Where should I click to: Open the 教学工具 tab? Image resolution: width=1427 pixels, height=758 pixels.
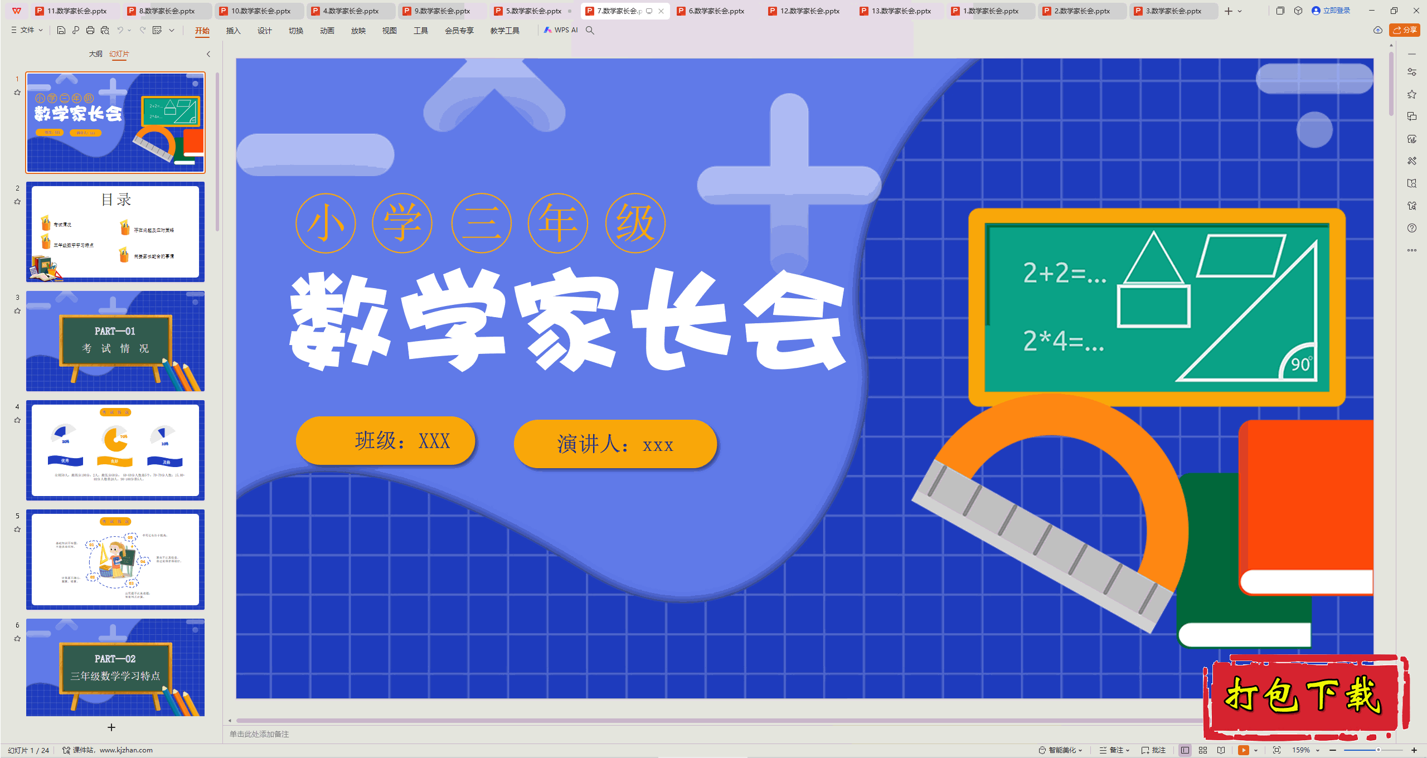pos(505,31)
